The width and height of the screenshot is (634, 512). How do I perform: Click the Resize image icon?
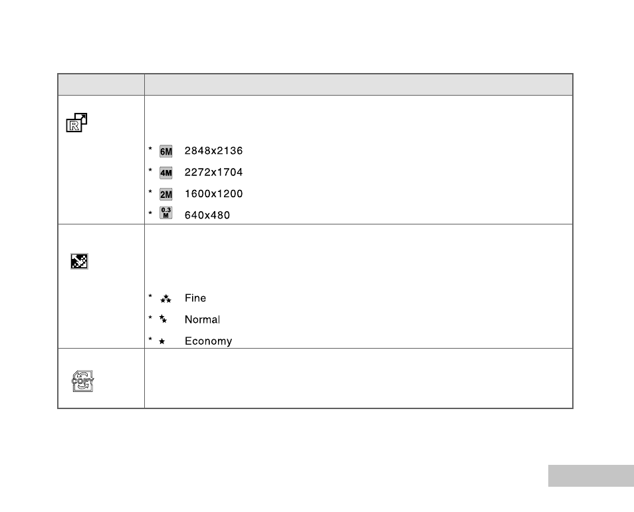point(76,122)
